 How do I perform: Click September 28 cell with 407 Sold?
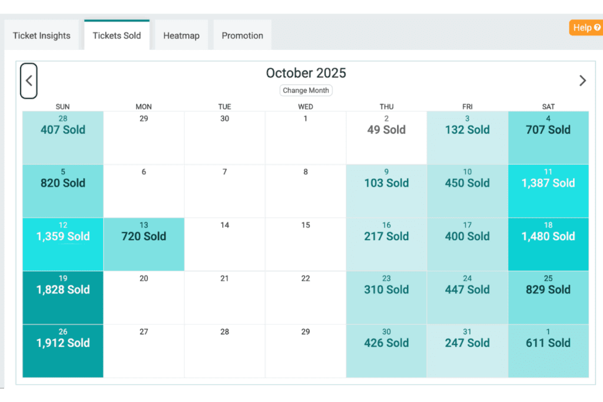pyautogui.click(x=63, y=138)
